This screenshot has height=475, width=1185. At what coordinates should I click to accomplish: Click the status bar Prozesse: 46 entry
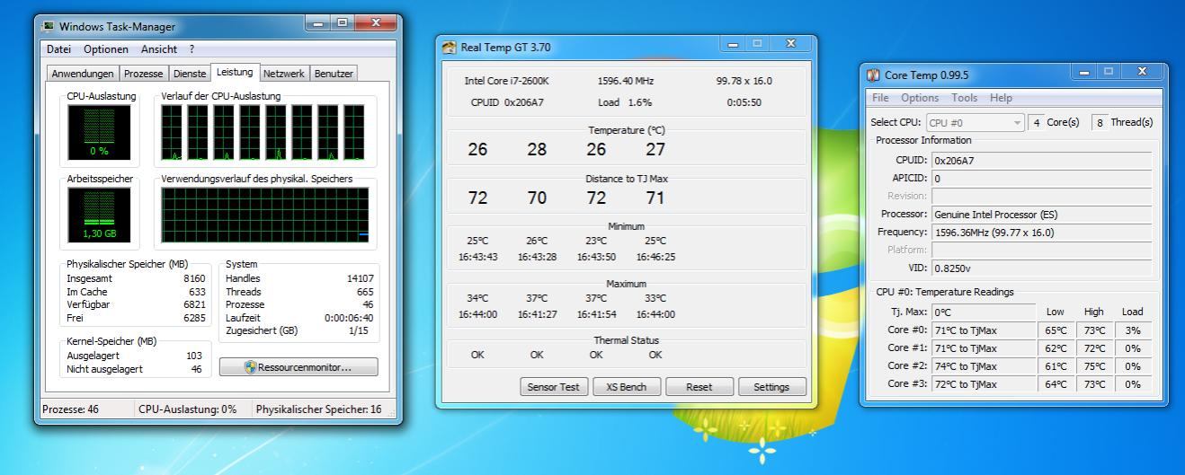[71, 409]
